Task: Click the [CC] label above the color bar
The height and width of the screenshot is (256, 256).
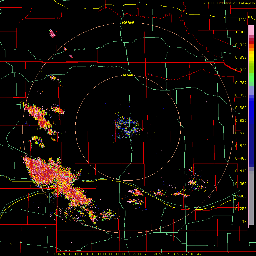Action: click(x=243, y=20)
